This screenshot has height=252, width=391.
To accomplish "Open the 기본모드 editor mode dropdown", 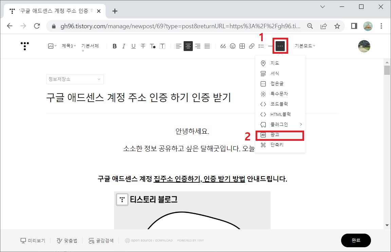I will [x=305, y=46].
